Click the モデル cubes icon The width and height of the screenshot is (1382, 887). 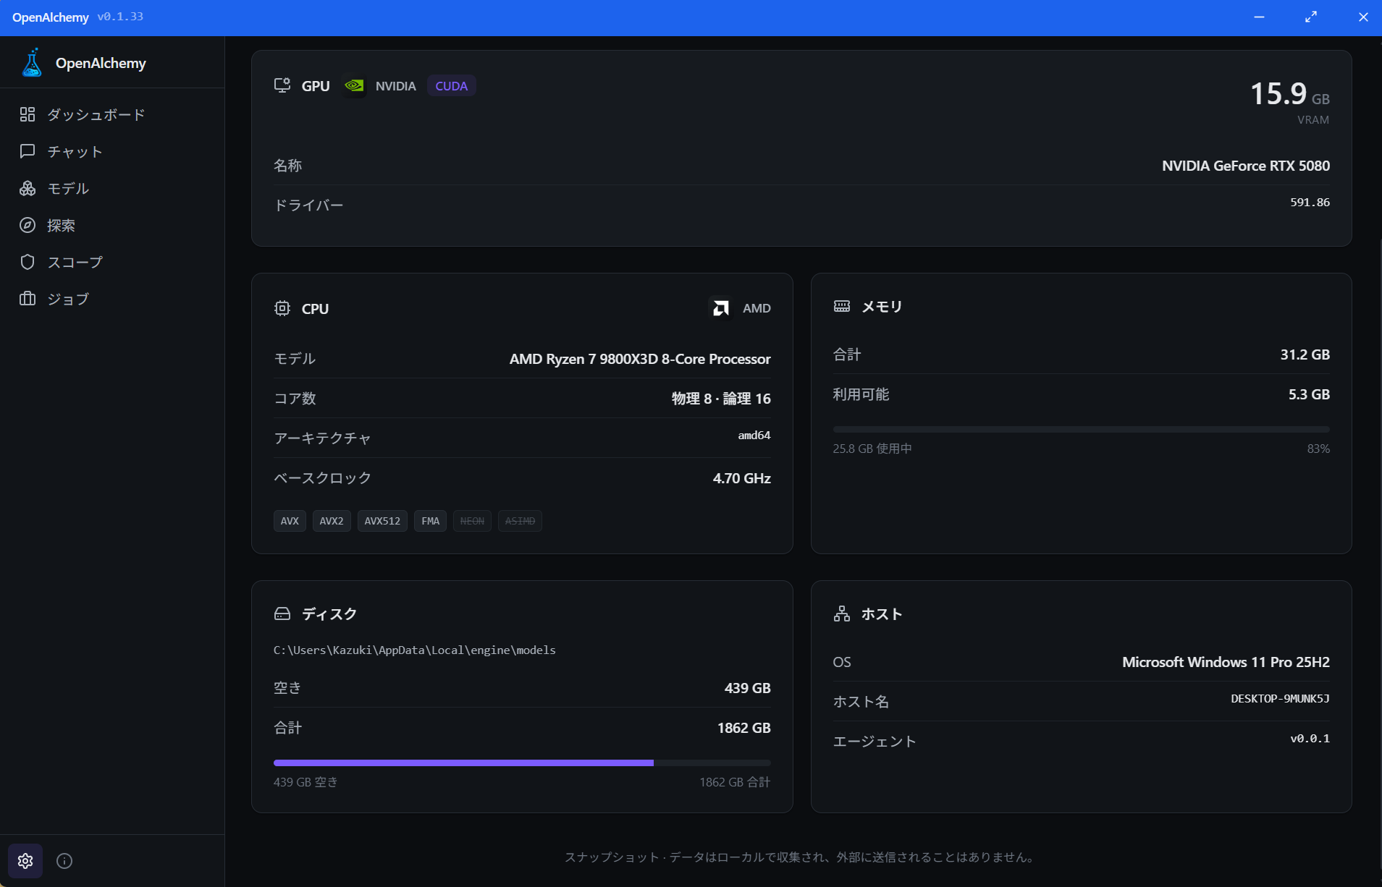[28, 188]
